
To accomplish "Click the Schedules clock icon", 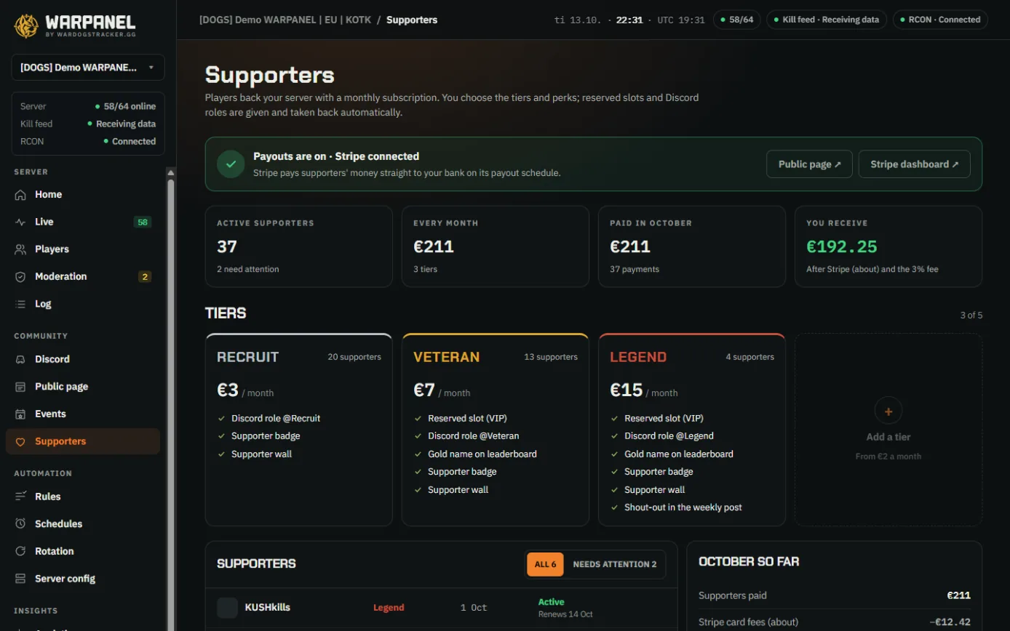I will (x=20, y=524).
